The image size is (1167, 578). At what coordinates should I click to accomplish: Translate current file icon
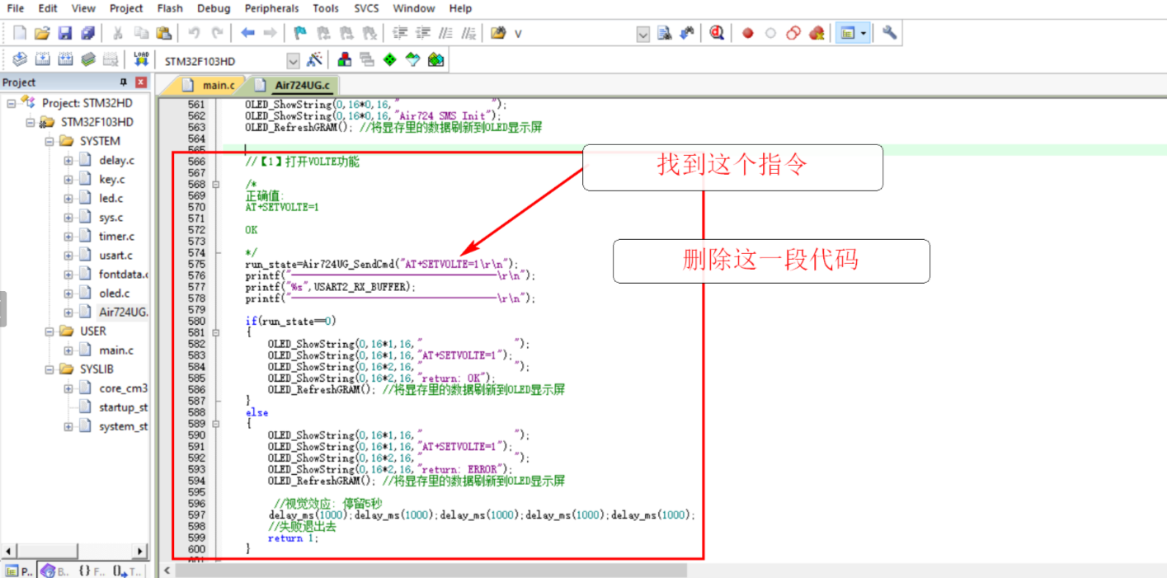click(x=20, y=59)
